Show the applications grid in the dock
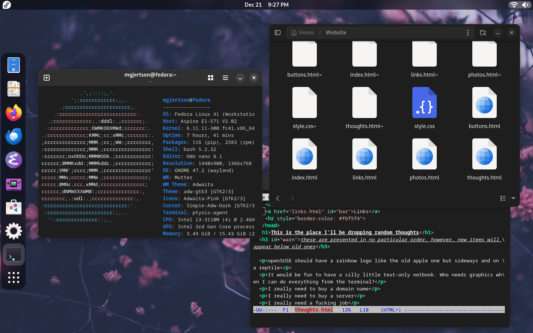533x333 pixels. [14, 277]
